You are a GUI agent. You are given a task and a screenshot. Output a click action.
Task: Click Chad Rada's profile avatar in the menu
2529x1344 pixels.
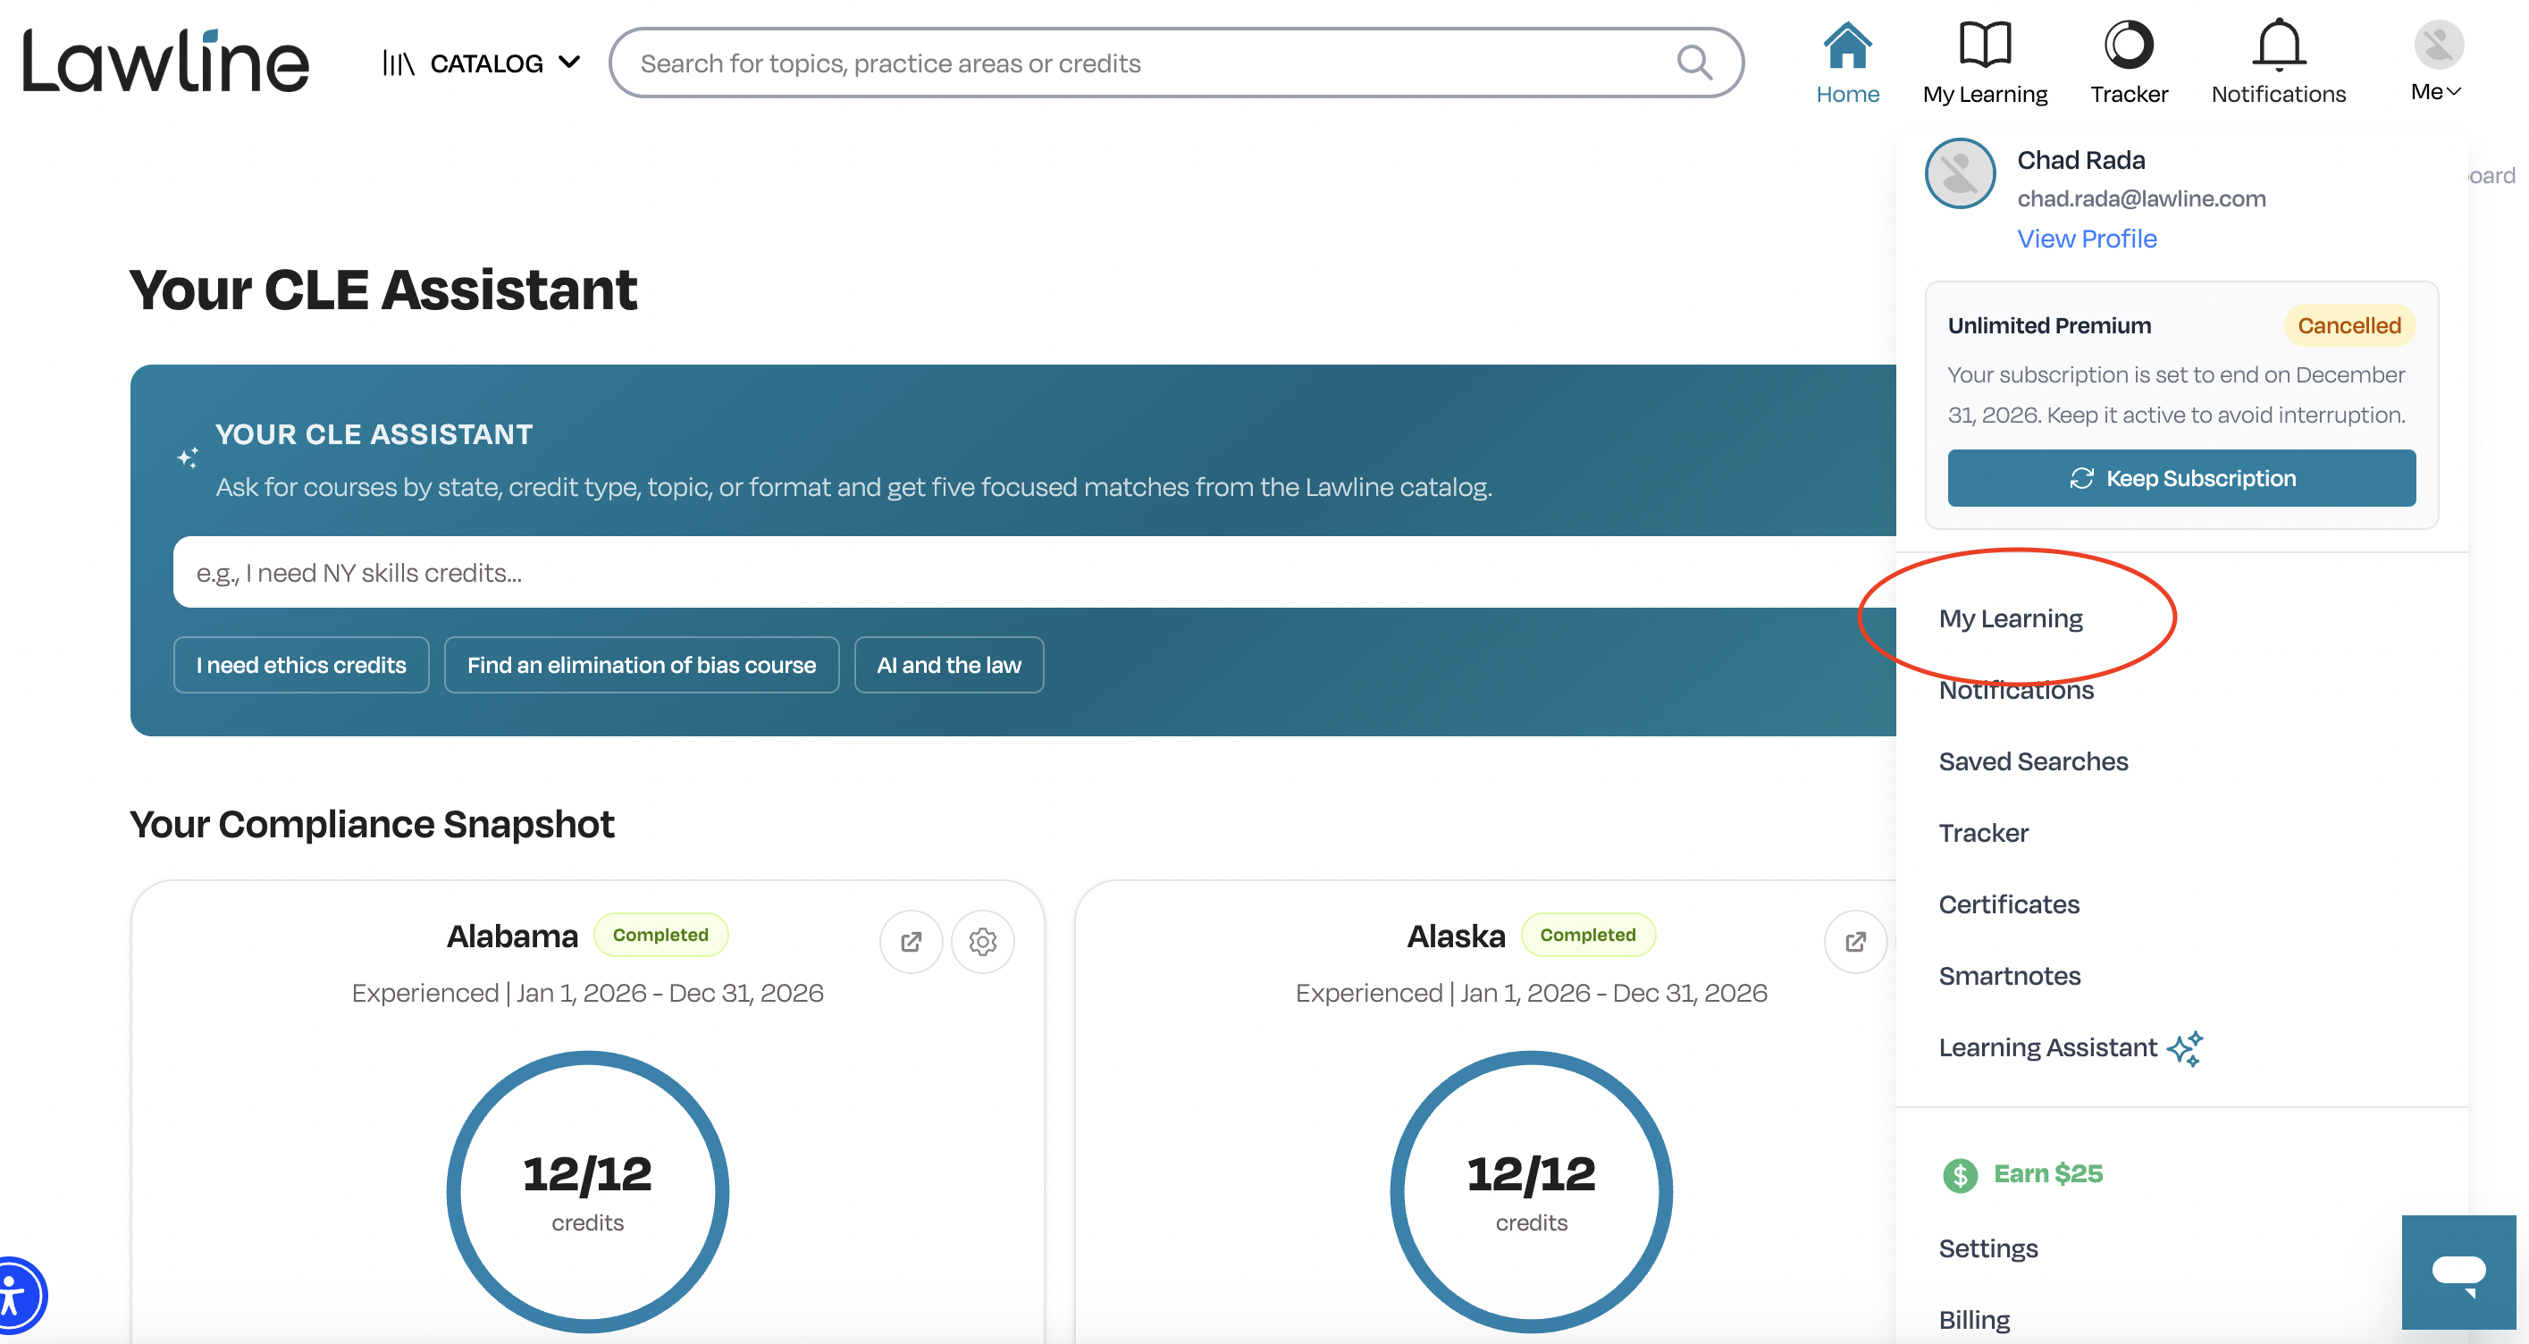[x=1960, y=173]
